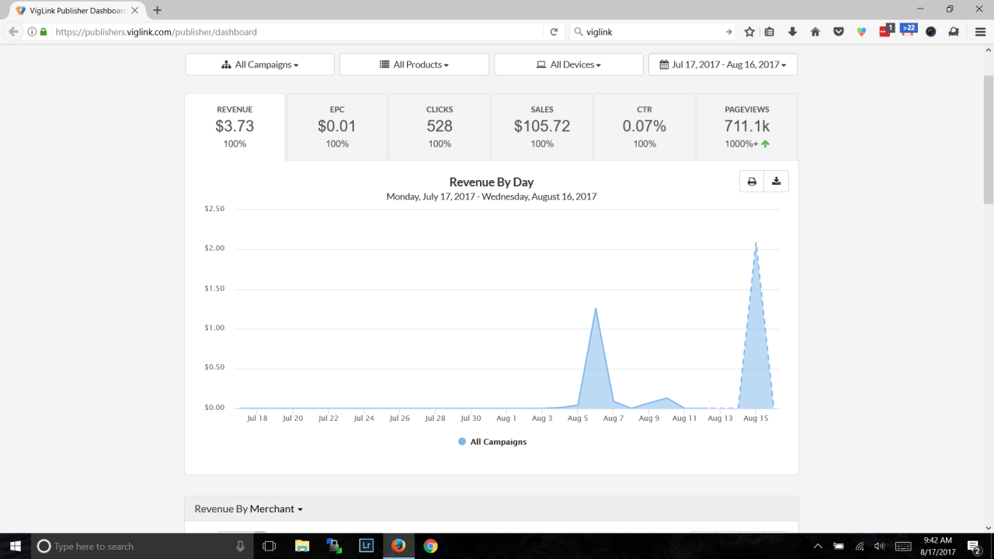This screenshot has width=994, height=559.
Task: Open the Firefox downloads arrow
Action: 792,32
